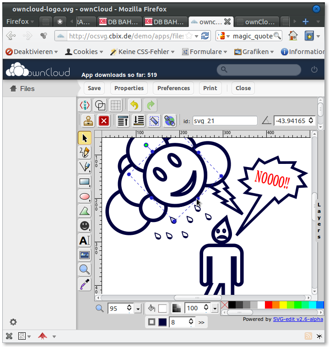
Task: Toggle the grid display icon
Action: click(115, 105)
